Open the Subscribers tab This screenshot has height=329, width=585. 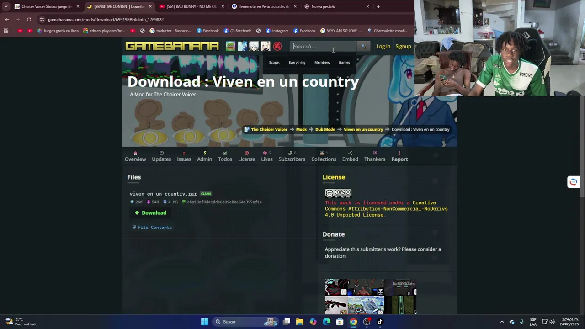(x=292, y=156)
